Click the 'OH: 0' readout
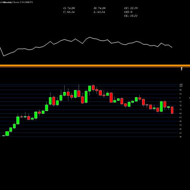190x190 pixels. [x=128, y=12]
